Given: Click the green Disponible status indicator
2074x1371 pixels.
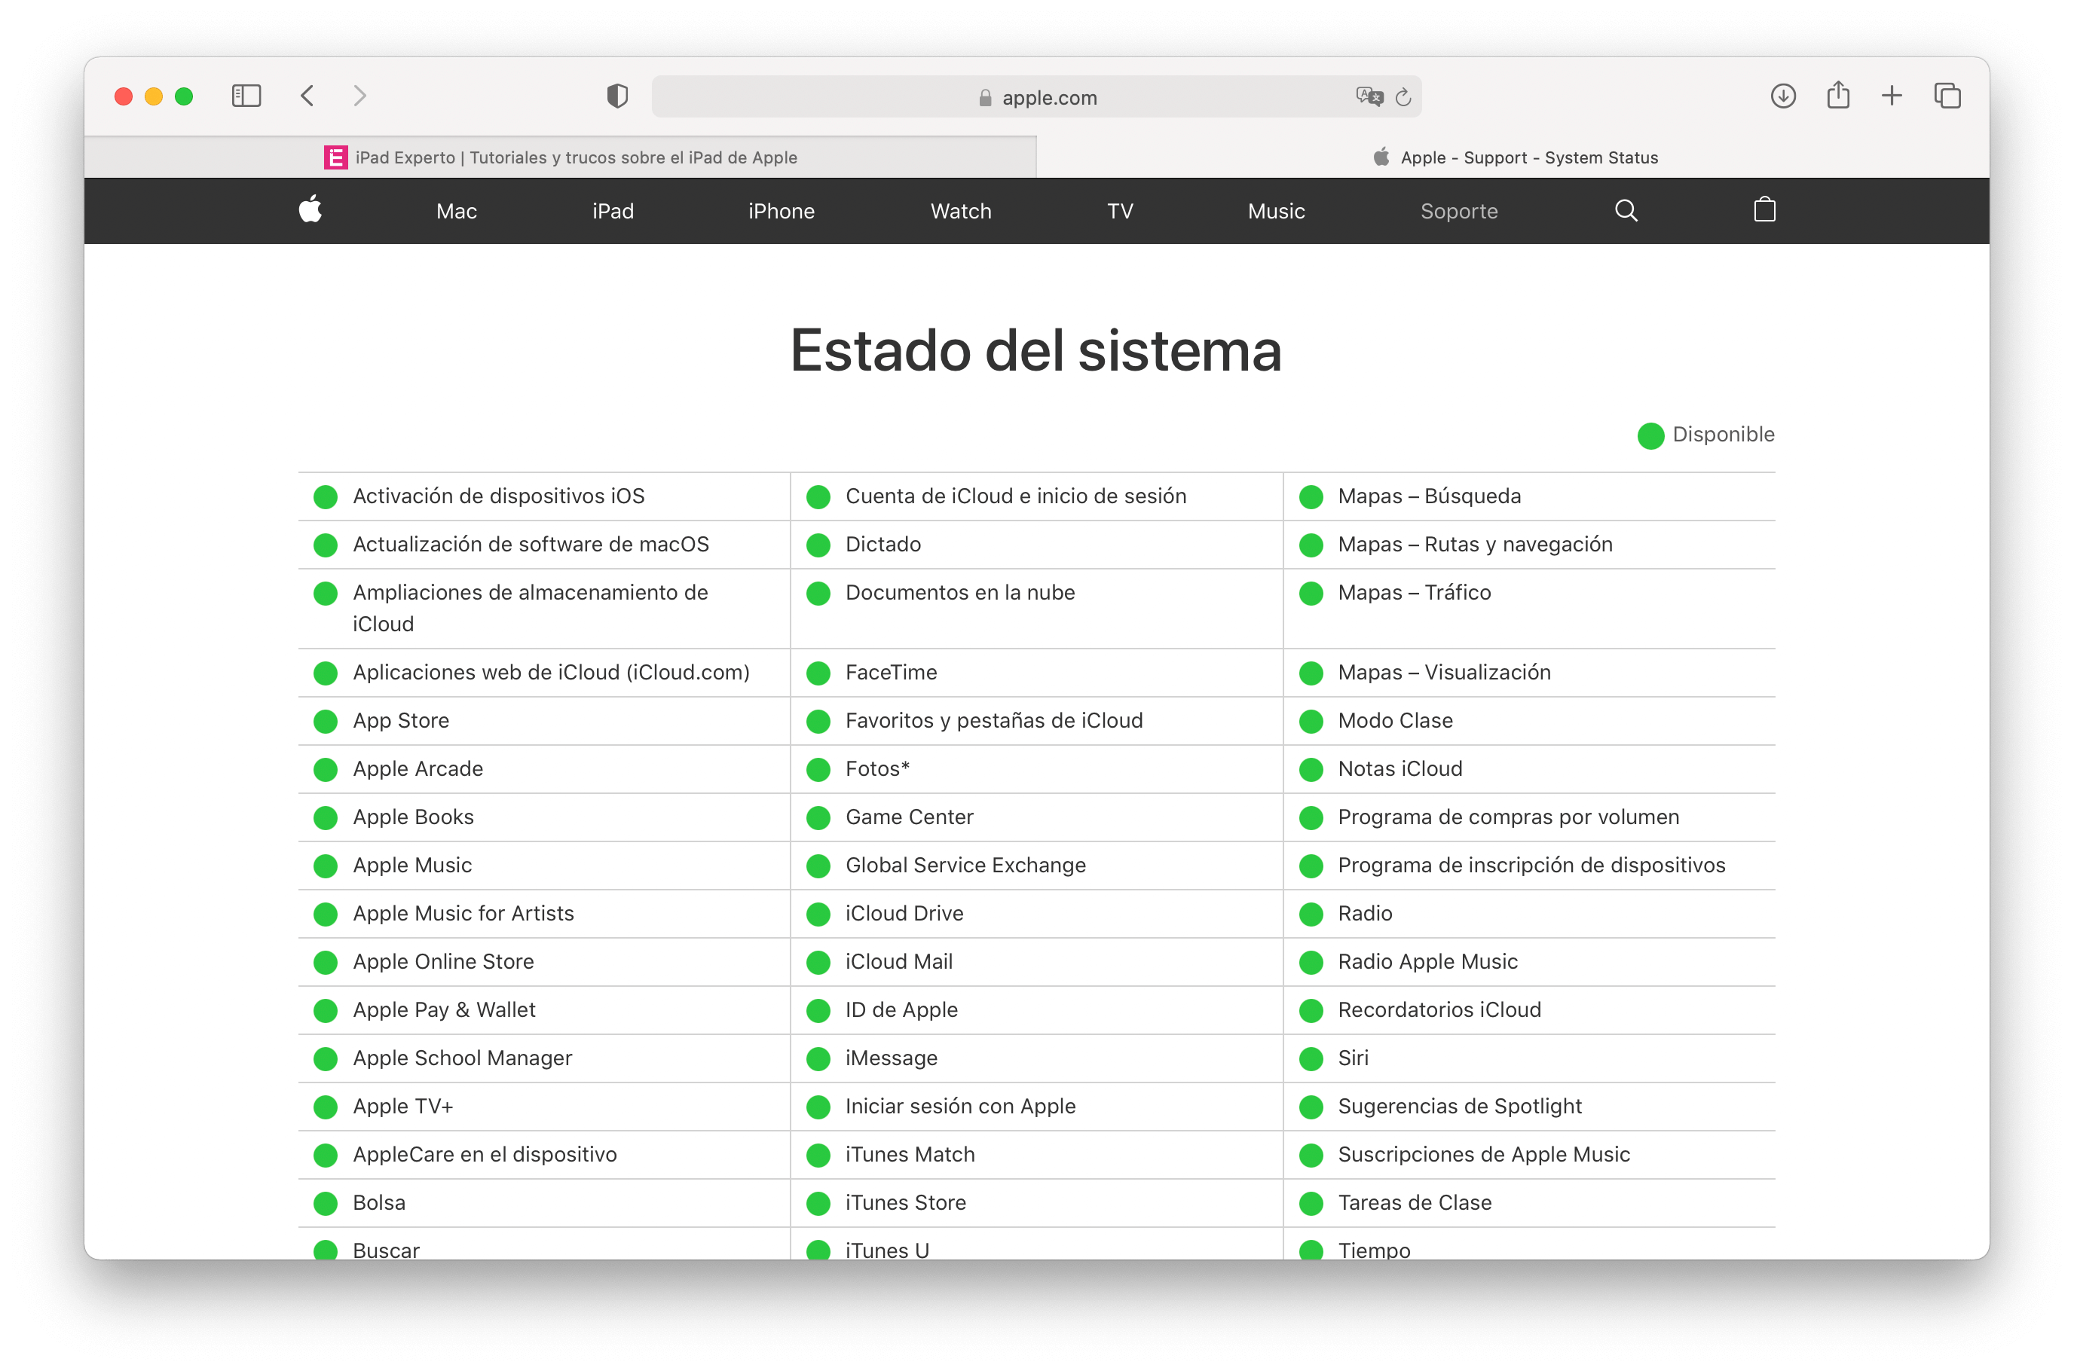Looking at the screenshot, I should [x=1650, y=435].
